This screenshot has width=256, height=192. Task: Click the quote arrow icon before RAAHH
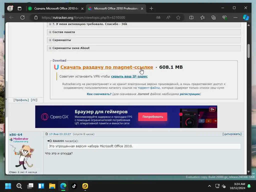coord(49,141)
